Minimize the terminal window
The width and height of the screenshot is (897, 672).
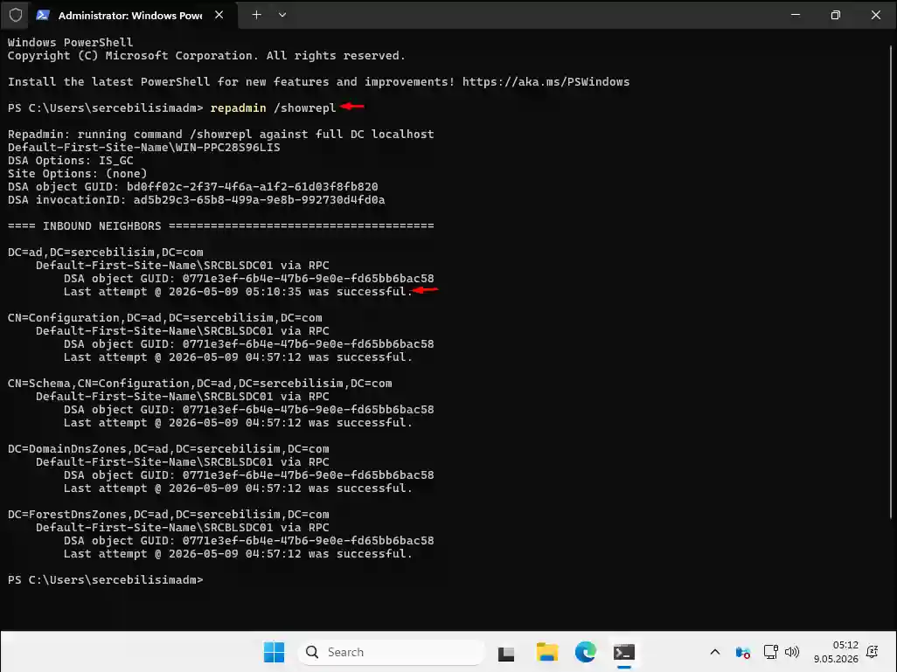(x=796, y=15)
